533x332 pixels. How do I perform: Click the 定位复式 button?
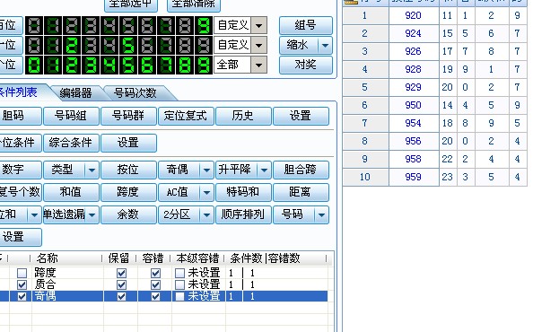[186, 116]
